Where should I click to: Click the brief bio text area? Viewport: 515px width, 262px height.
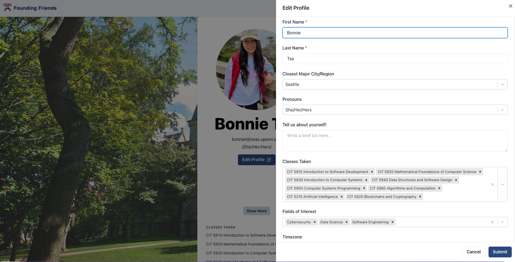click(395, 141)
